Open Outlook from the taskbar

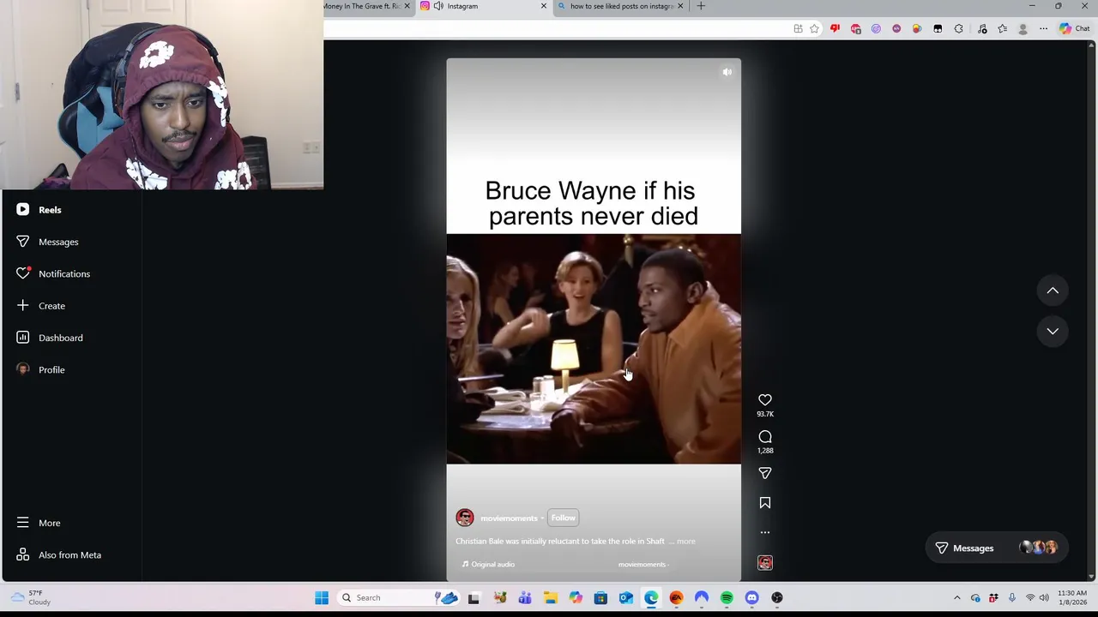[x=625, y=598]
